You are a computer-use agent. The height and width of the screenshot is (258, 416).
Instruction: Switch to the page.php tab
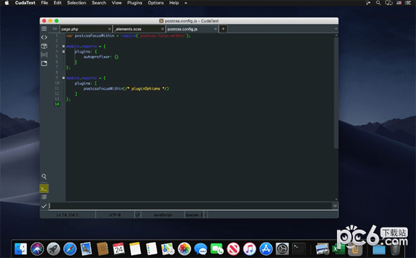86,29
